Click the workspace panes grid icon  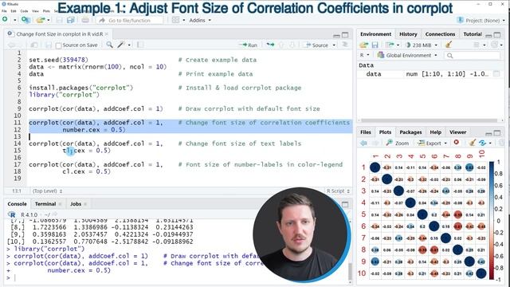[175, 20]
